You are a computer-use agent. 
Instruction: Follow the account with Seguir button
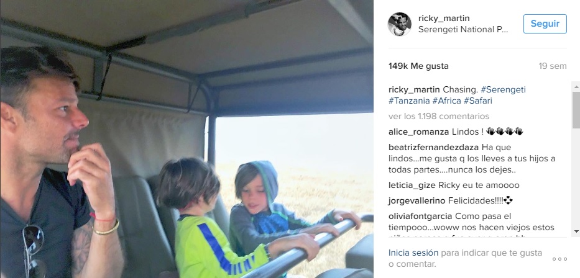click(545, 24)
